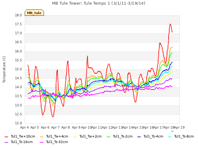Click the Apr 7 x-axis date label
The image size is (198, 148).
tap(55, 127)
